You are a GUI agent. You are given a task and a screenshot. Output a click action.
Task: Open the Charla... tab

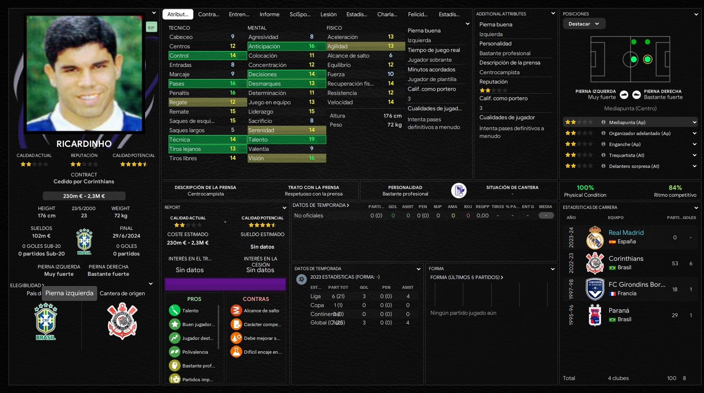pyautogui.click(x=387, y=14)
